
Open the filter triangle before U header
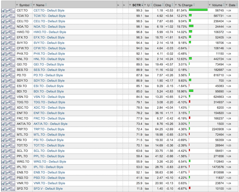pyautogui.click(x=145, y=5)
